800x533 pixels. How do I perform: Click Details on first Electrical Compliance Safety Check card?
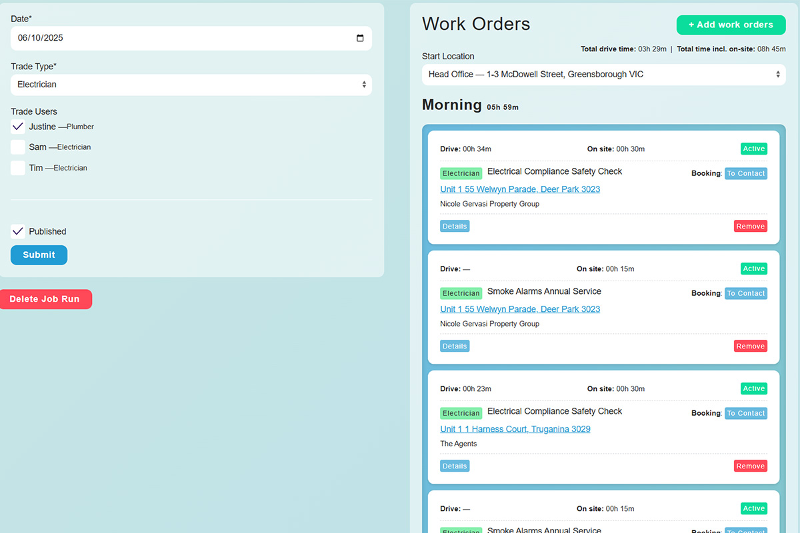click(455, 226)
